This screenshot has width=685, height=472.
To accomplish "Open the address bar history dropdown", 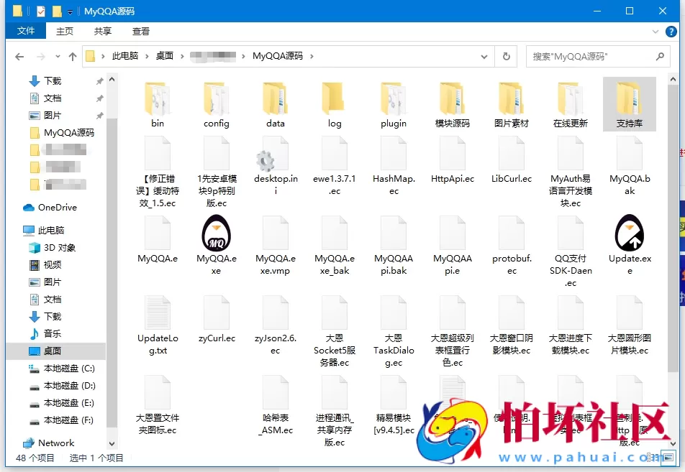I will 482,55.
